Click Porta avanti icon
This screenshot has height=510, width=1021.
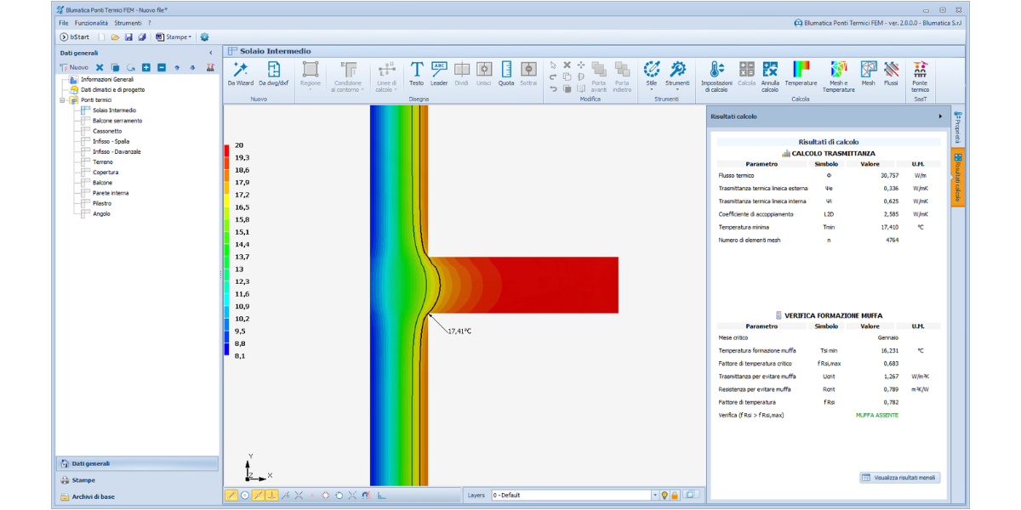599,76
